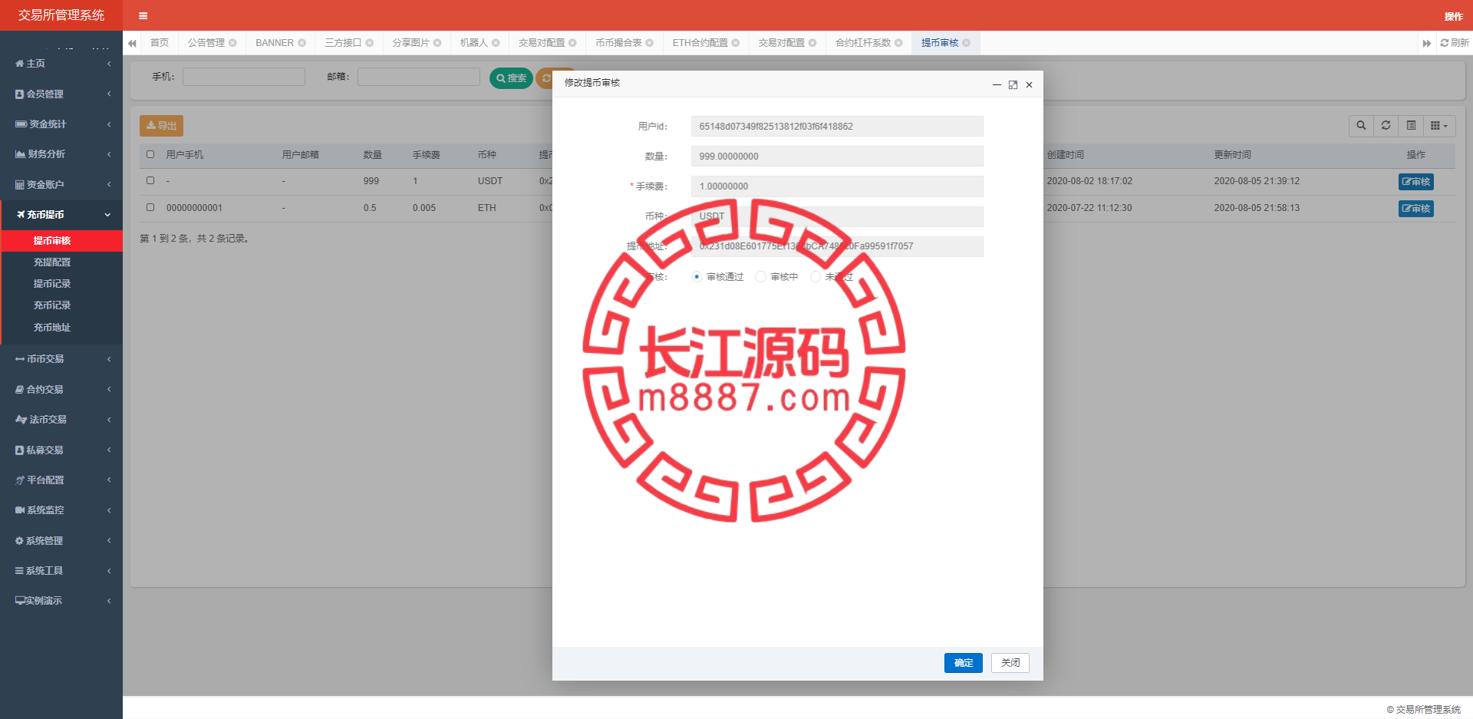1473x719 pixels.
Task: Expand the 私募交易 sidebar menu
Action: pyautogui.click(x=61, y=450)
